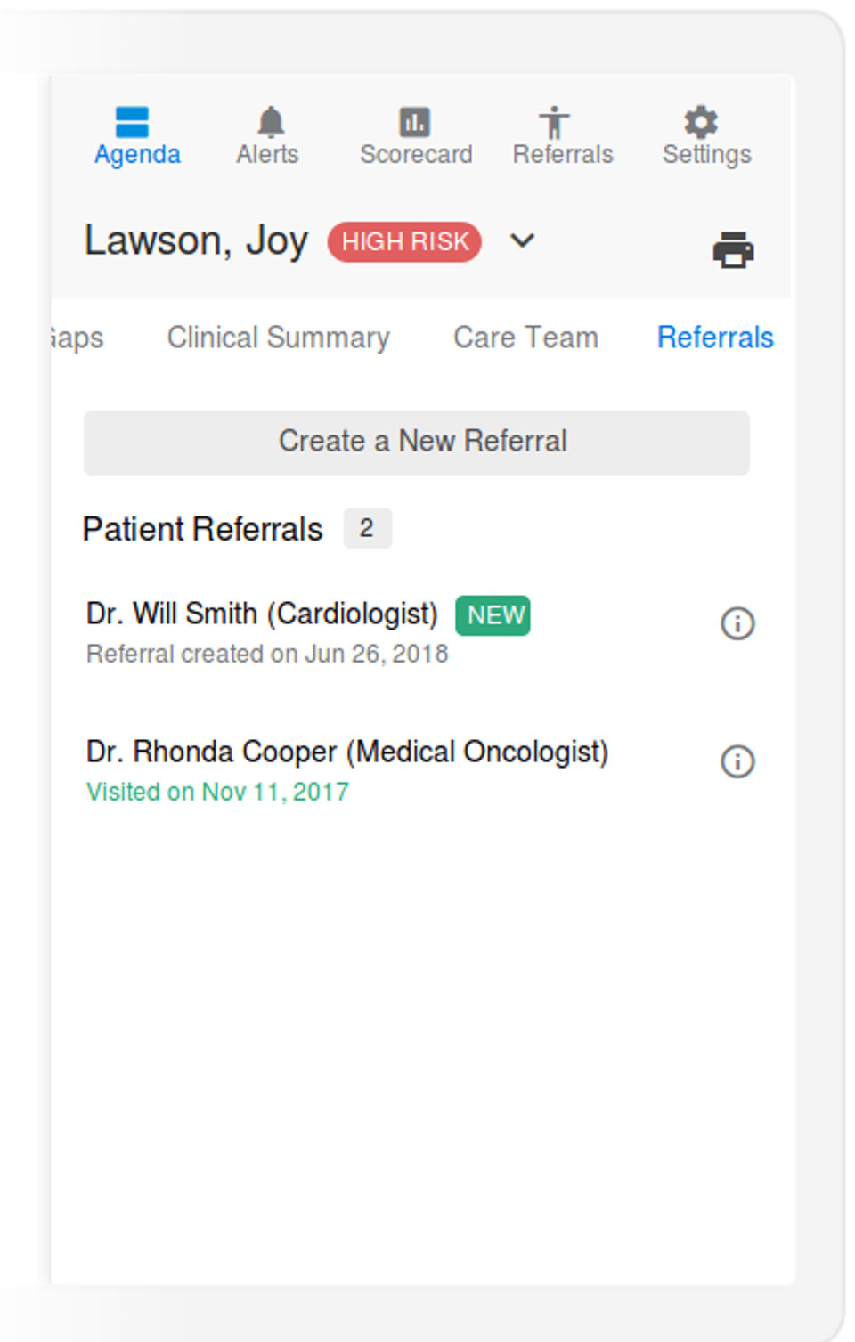Image resolution: width=855 pixels, height=1342 pixels.
Task: Switch to the partially visible Gaps tab
Action: [x=77, y=338]
